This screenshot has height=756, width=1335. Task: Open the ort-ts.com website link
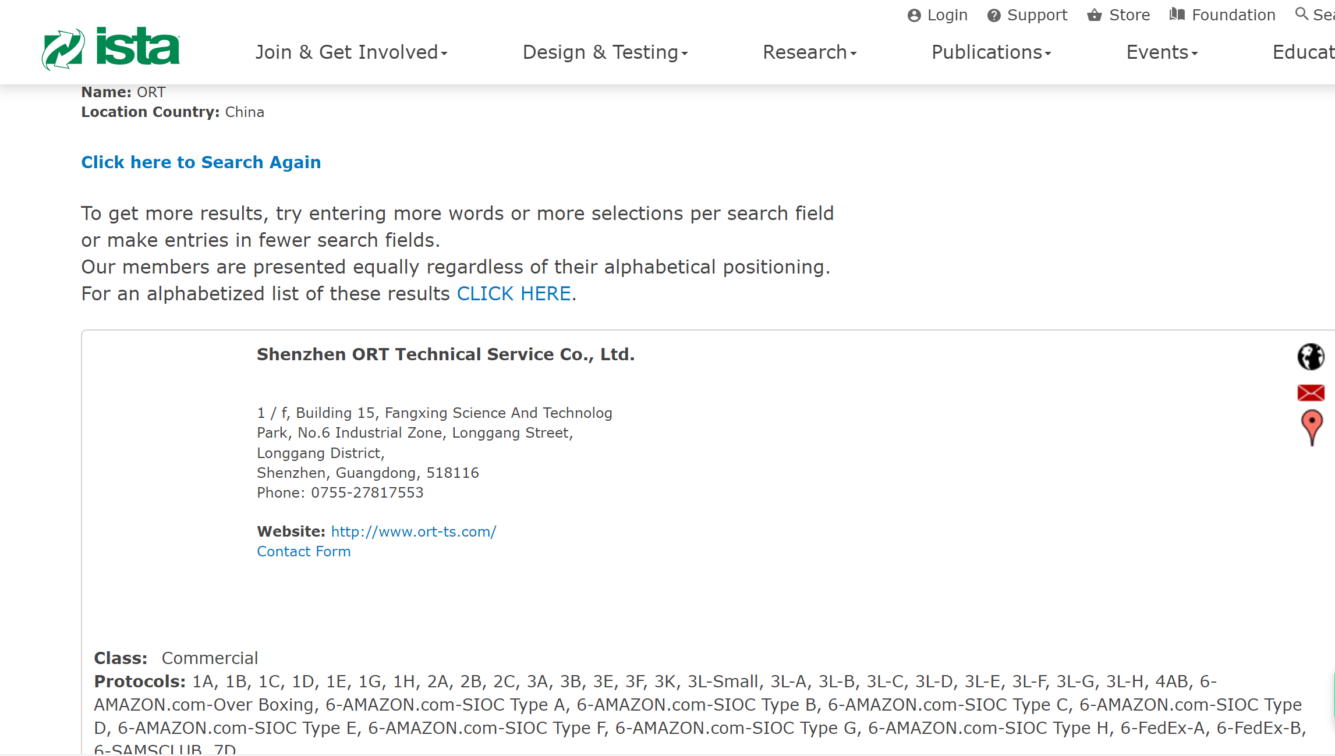(413, 532)
